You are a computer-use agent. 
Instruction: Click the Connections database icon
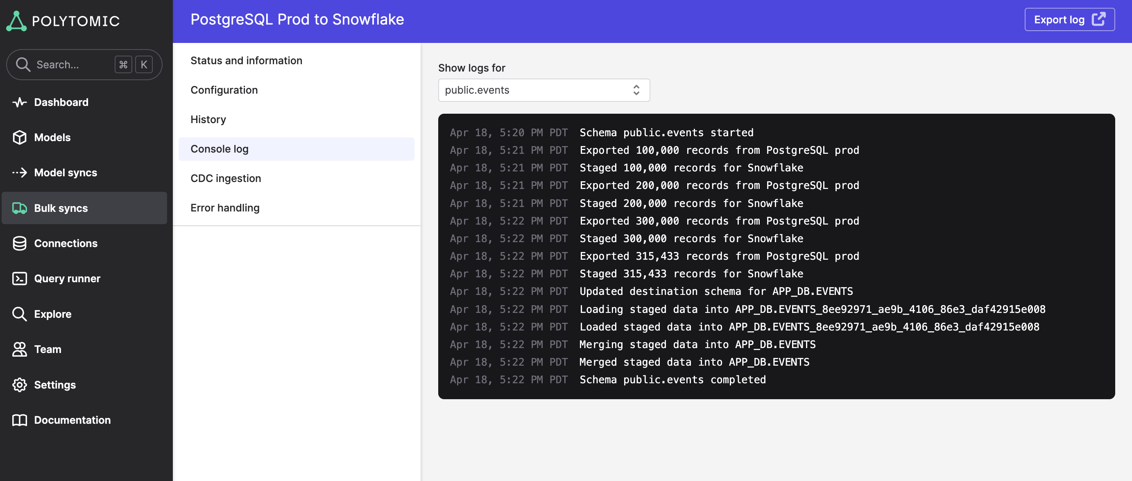(x=19, y=243)
